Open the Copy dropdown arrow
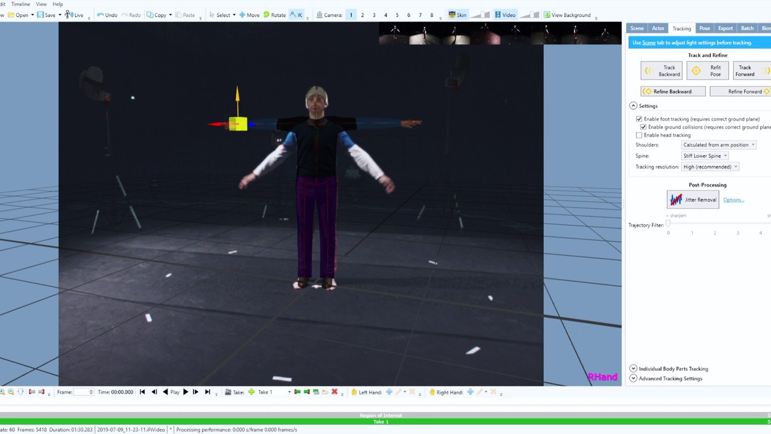This screenshot has width=771, height=434. (170, 15)
